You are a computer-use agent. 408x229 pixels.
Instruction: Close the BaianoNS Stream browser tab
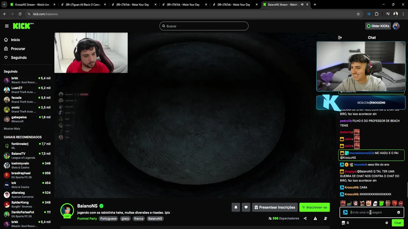(307, 4)
